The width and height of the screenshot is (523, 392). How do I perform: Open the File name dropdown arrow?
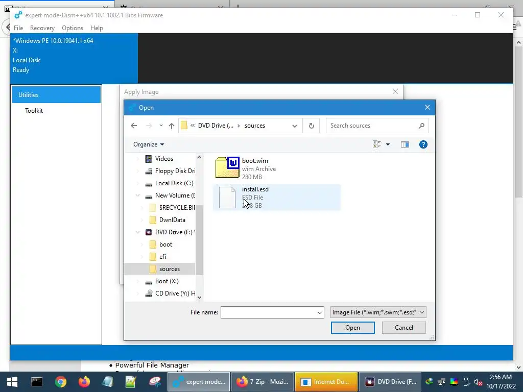coord(320,312)
